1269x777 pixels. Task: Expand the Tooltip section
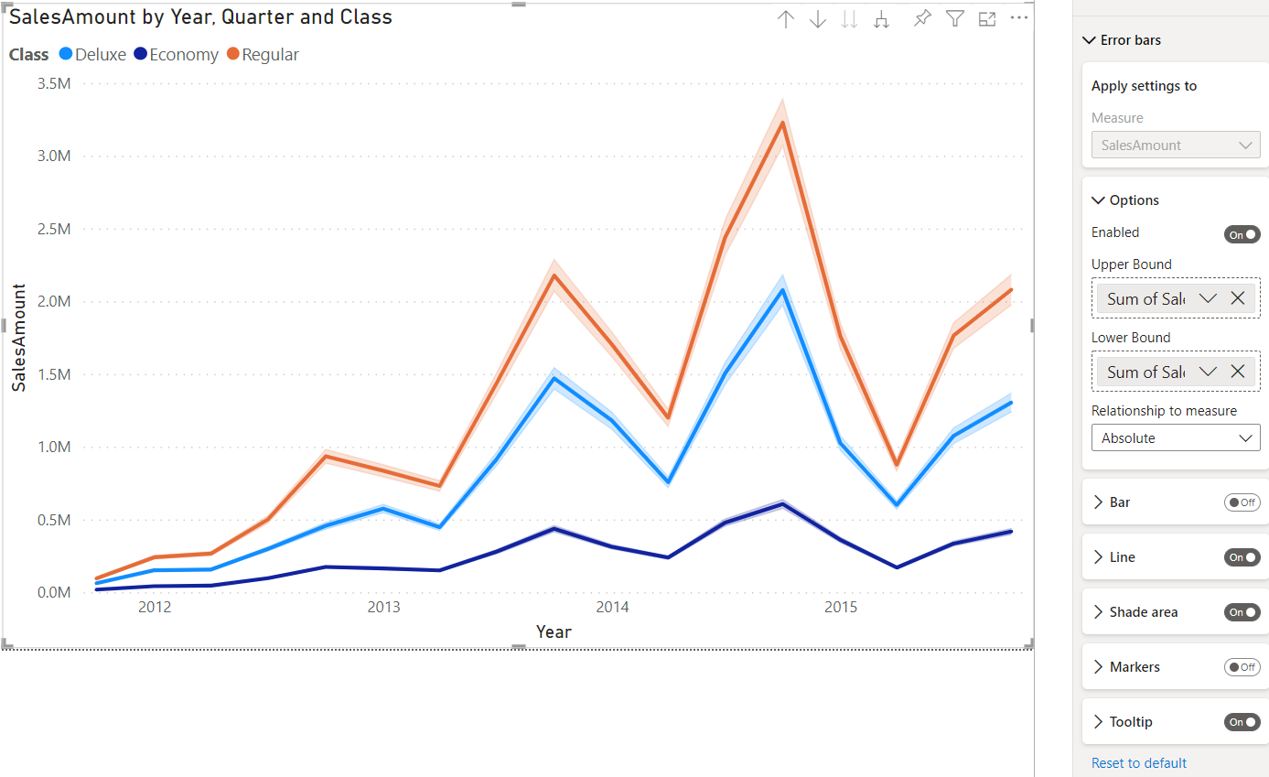click(x=1099, y=722)
